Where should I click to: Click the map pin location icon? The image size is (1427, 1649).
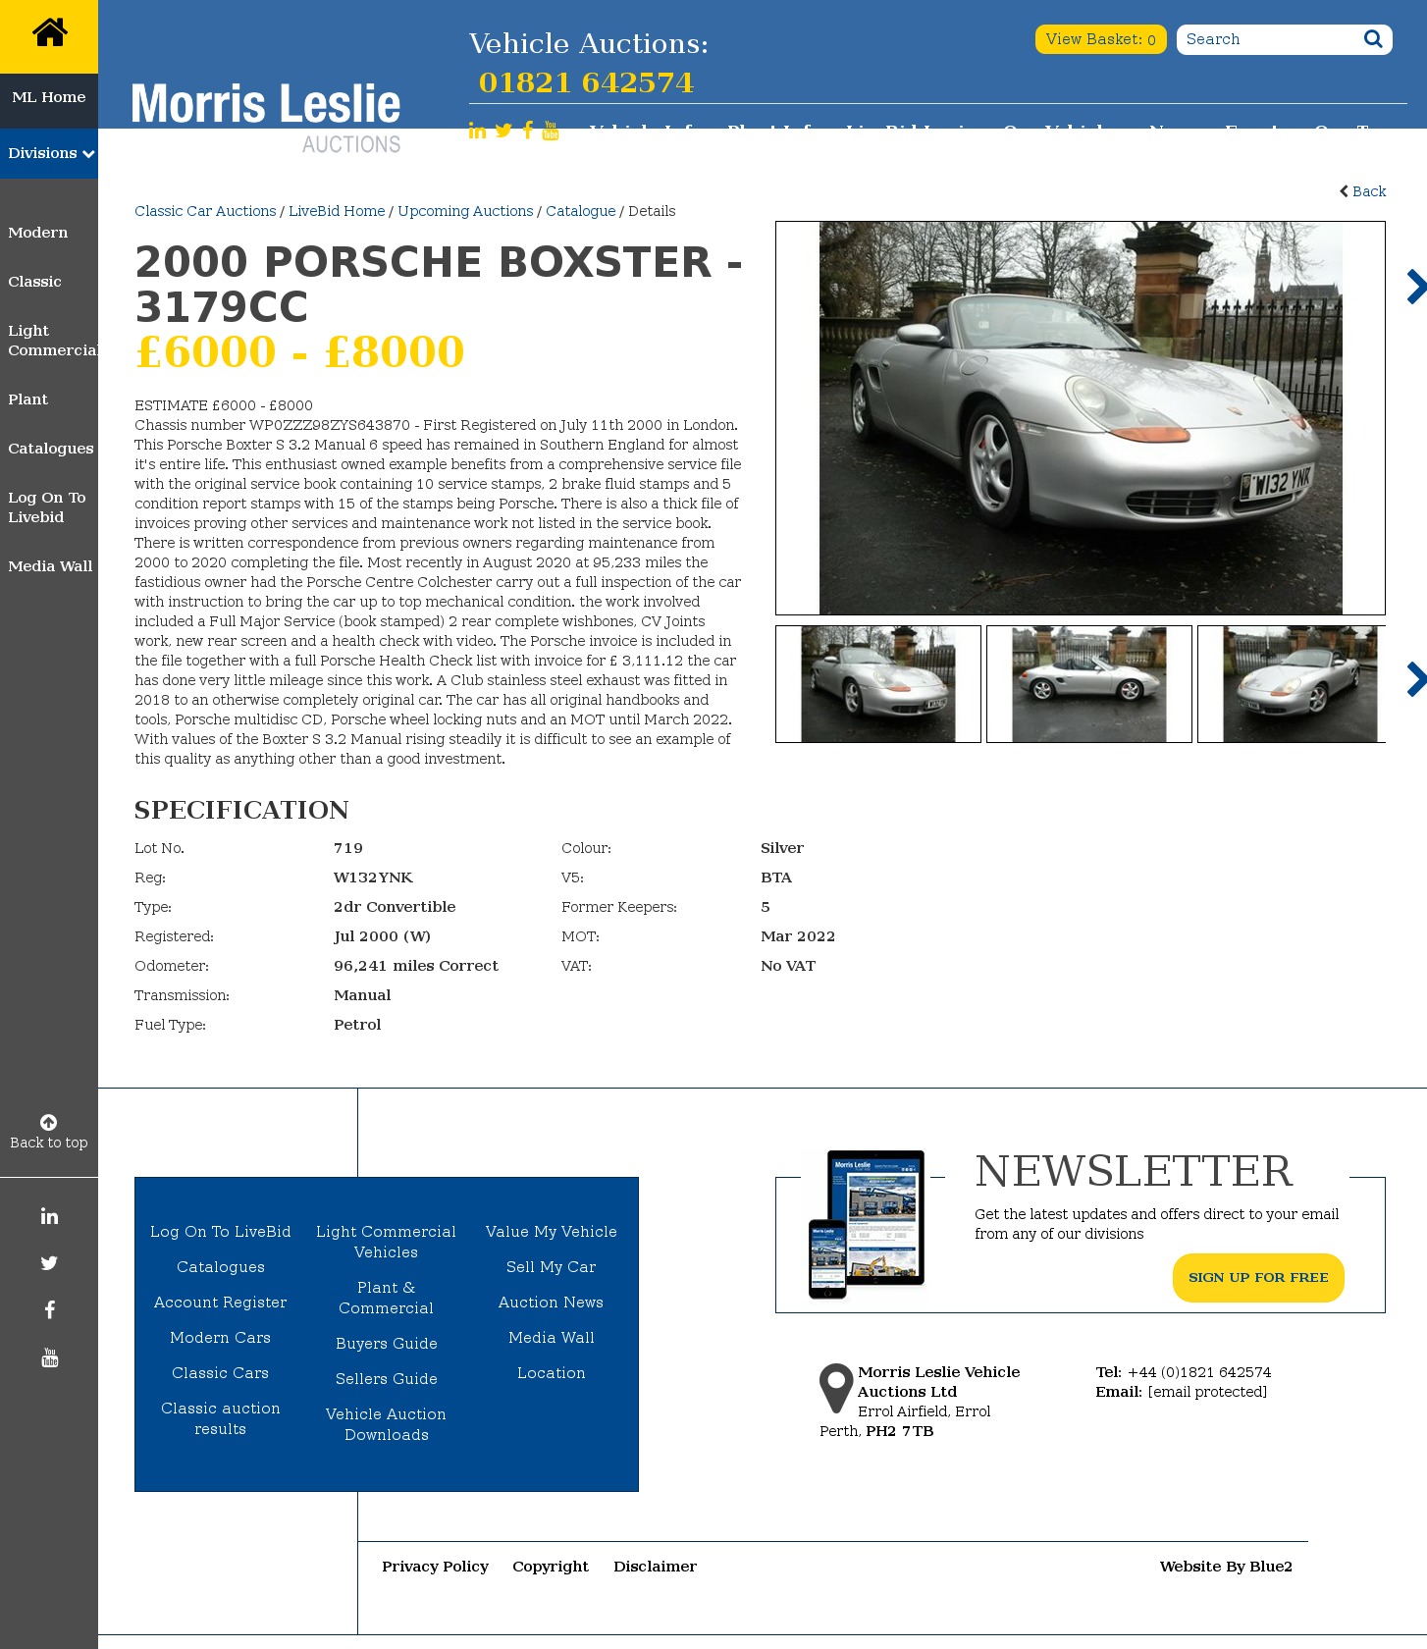click(x=835, y=1388)
